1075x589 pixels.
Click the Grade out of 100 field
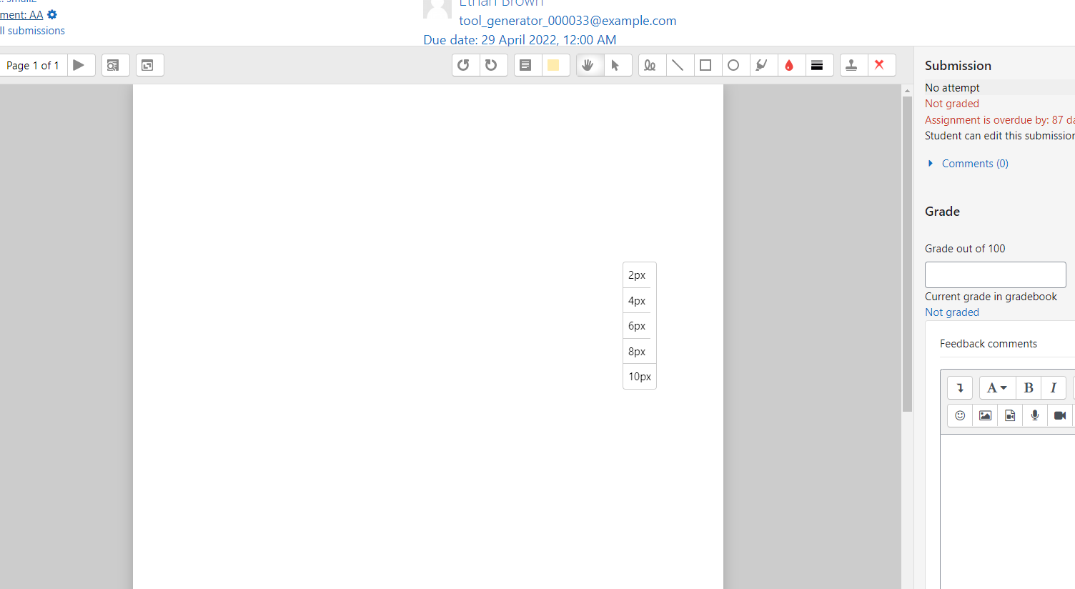(995, 274)
